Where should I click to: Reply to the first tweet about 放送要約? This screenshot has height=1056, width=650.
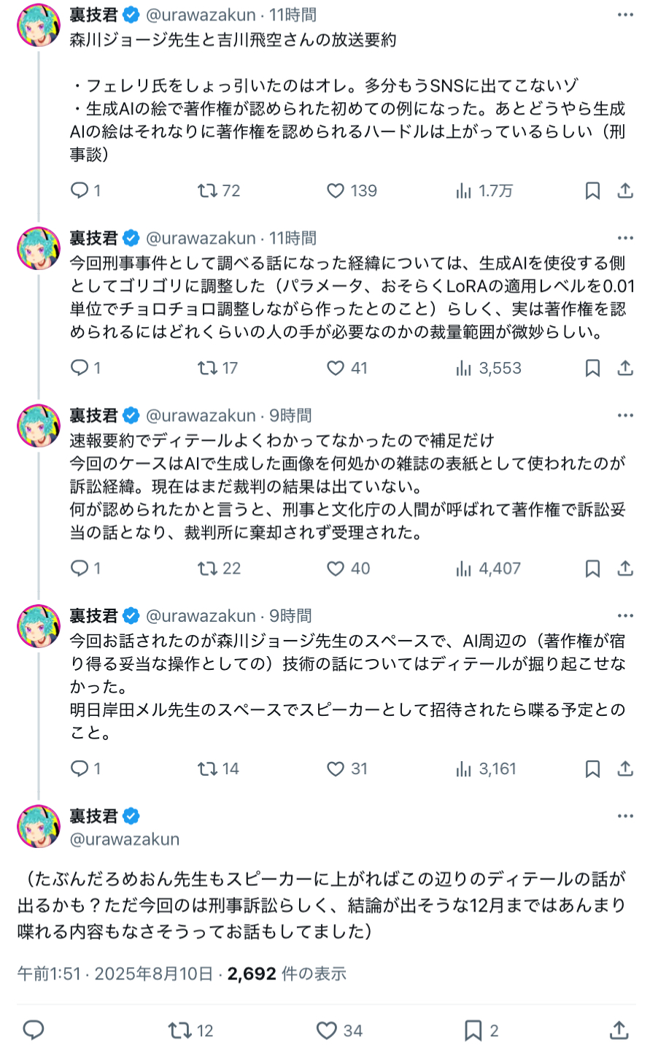click(79, 191)
